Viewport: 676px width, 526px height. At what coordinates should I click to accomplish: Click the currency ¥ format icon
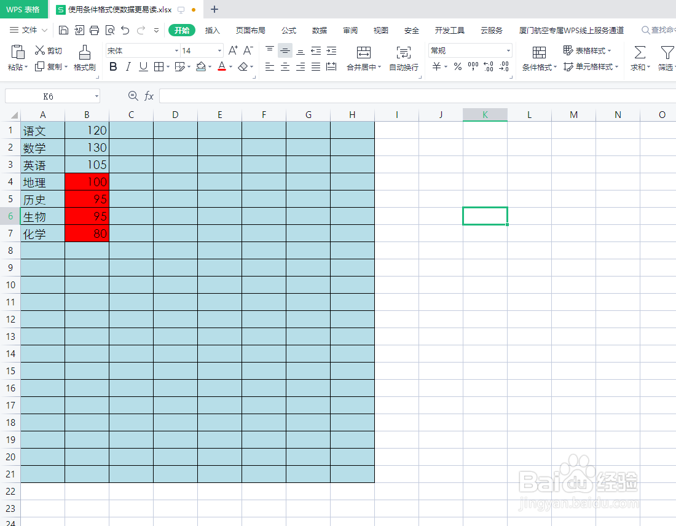pos(437,66)
